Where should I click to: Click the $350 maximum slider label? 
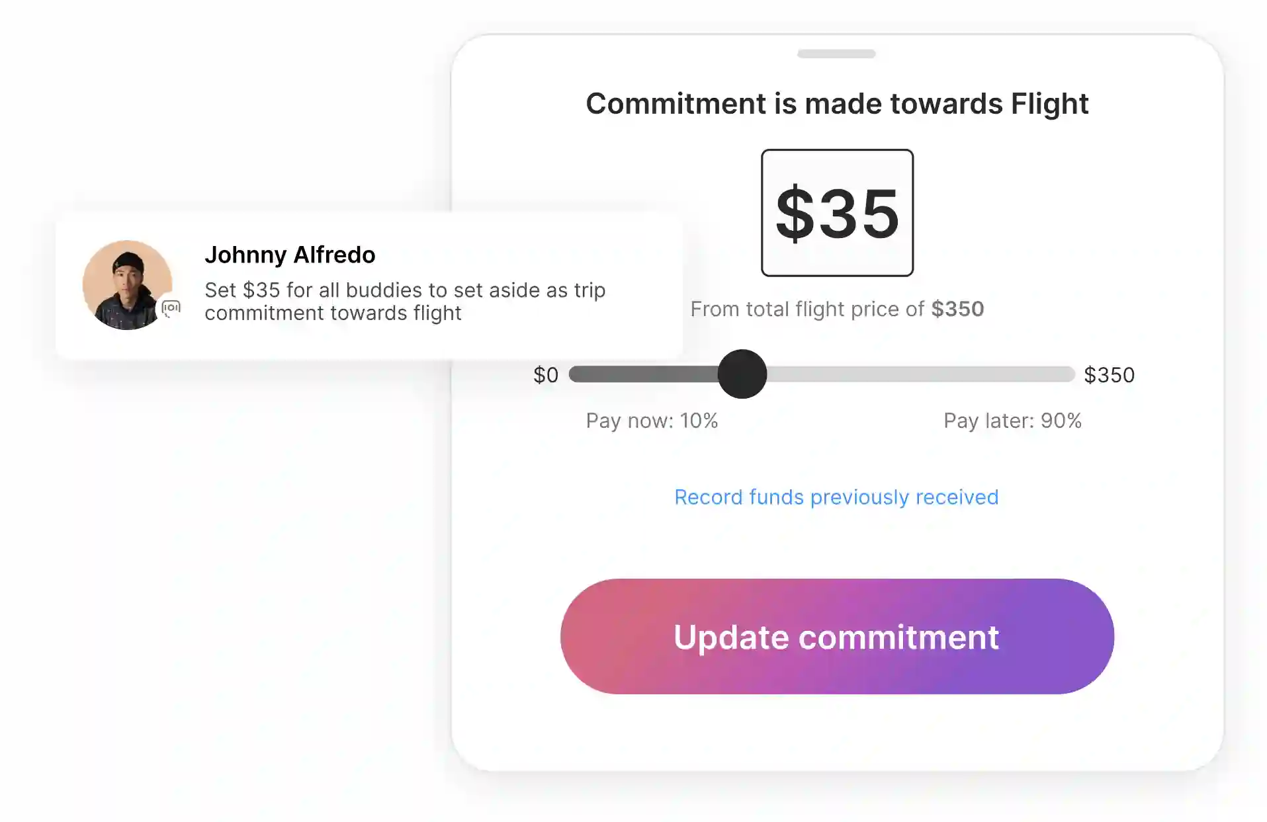[x=1109, y=375]
